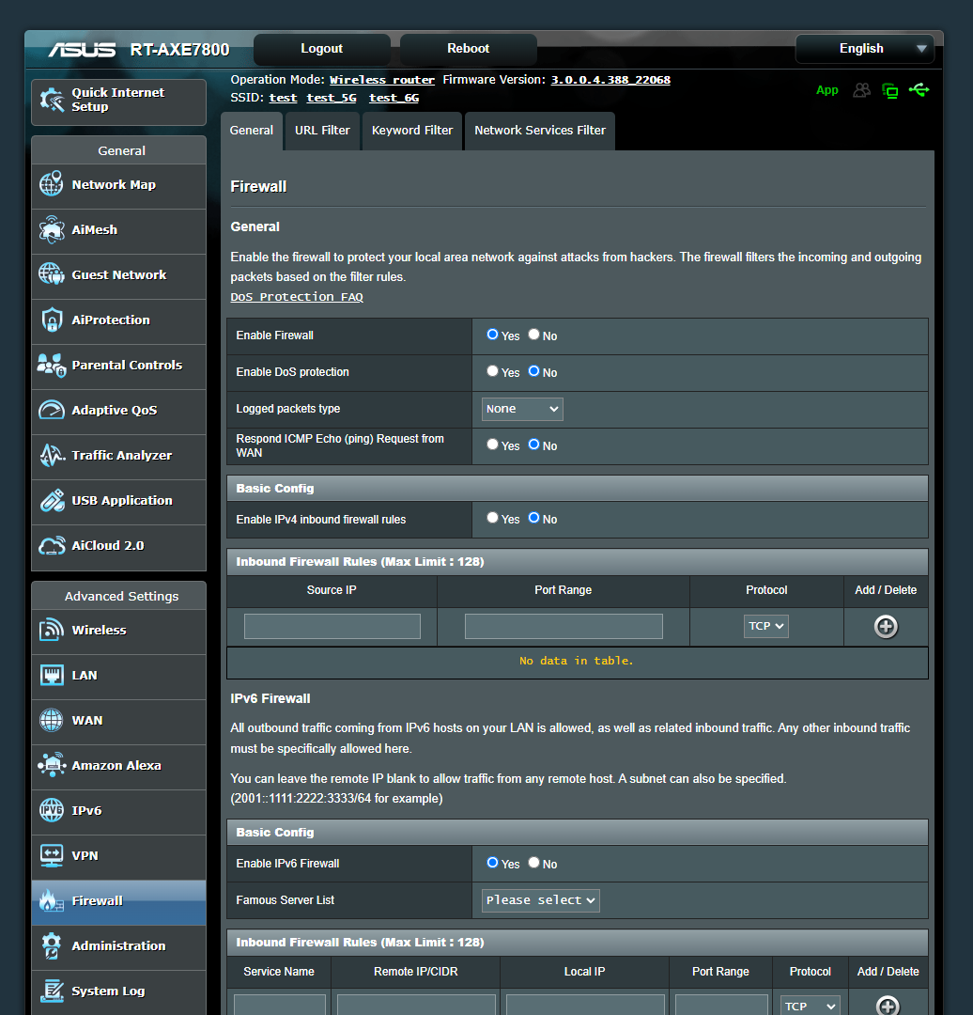The height and width of the screenshot is (1015, 973).
Task: Open AiCloud 2.0 cloud icon
Action: (x=52, y=545)
